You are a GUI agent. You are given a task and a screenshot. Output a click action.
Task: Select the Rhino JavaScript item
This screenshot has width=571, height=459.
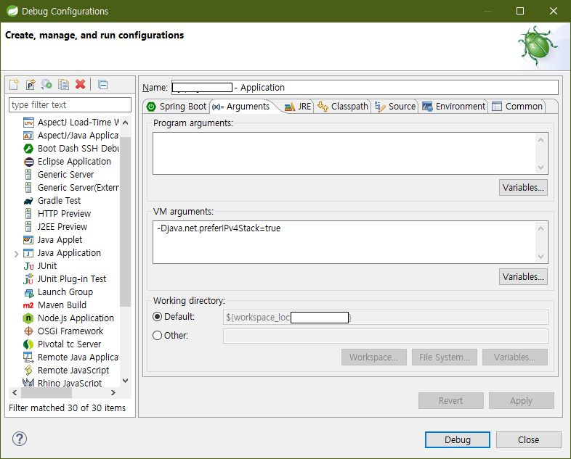tap(70, 383)
